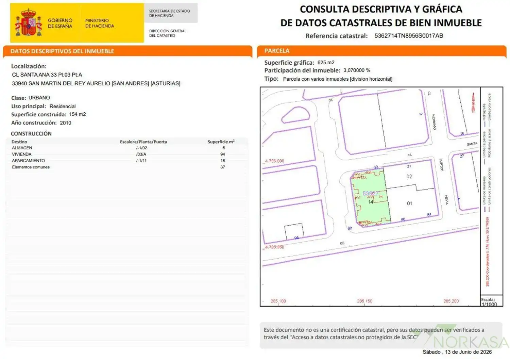
Task: Select the built area value "154 m2"
Action: [78, 114]
